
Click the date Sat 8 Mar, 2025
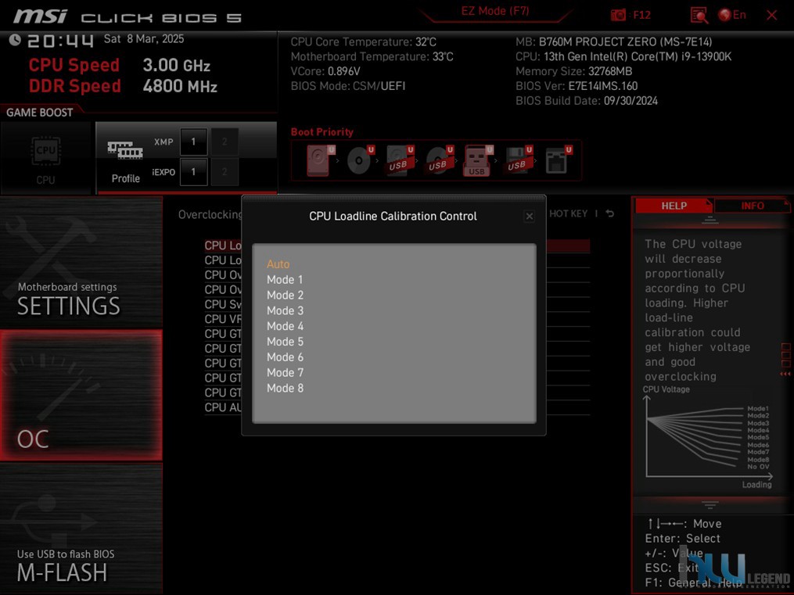tap(144, 39)
